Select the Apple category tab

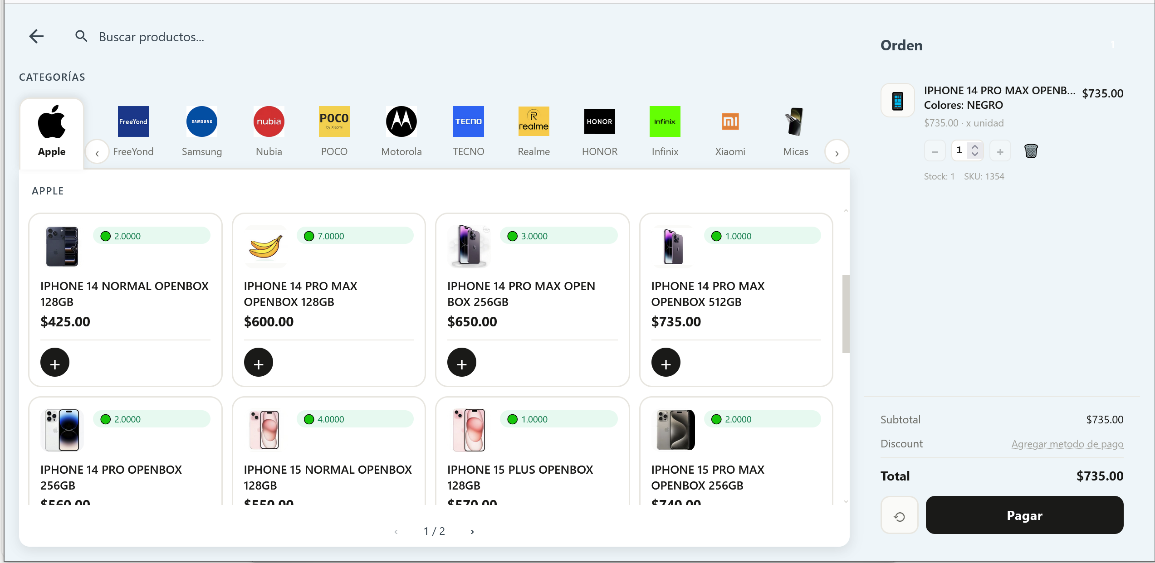[x=52, y=133]
